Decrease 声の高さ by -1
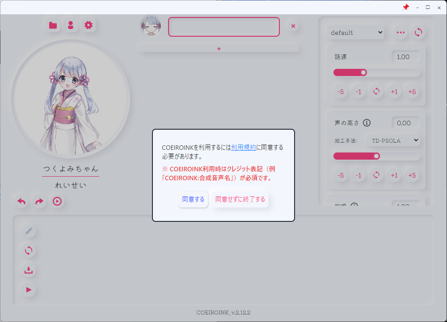The image size is (447, 322). [x=358, y=175]
